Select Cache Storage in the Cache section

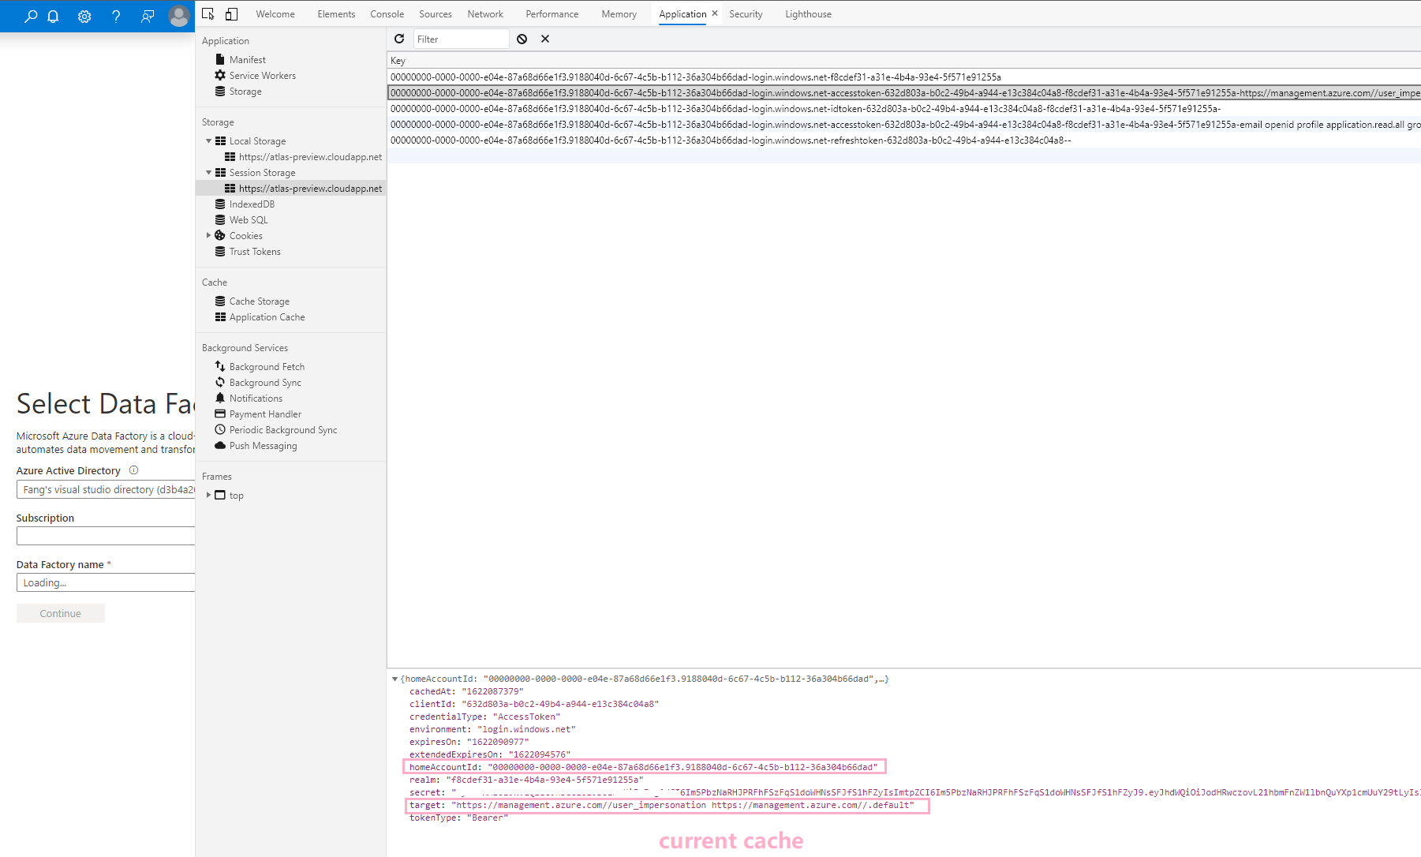click(x=259, y=301)
